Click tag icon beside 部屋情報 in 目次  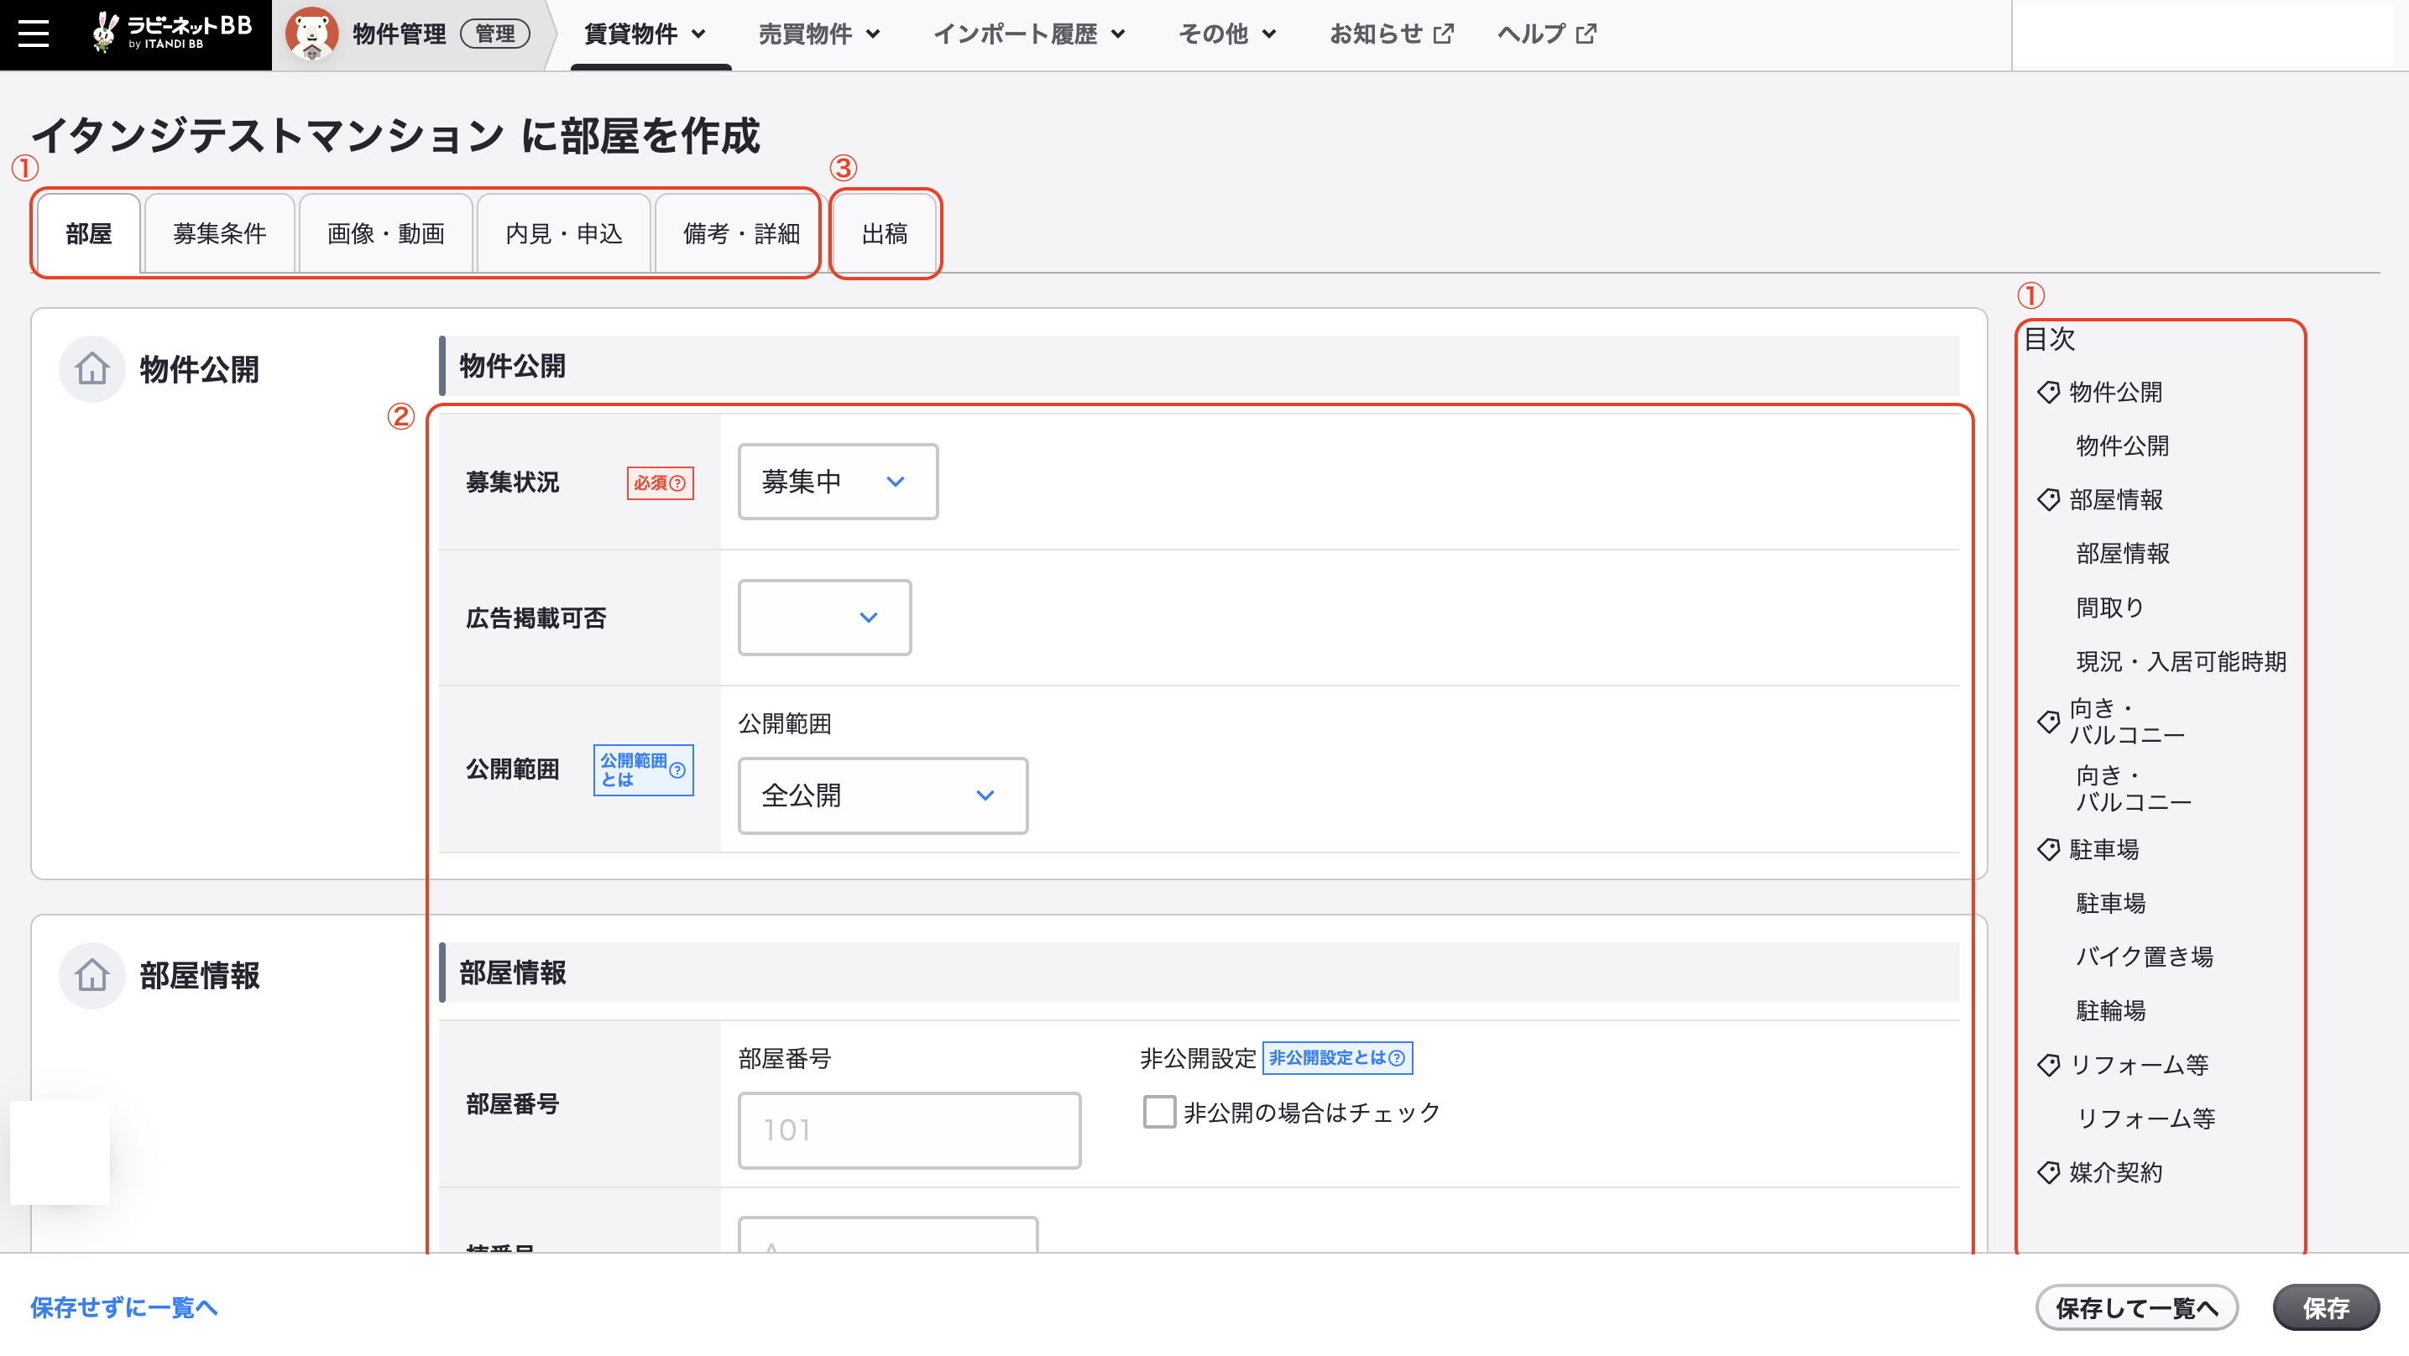click(2048, 499)
